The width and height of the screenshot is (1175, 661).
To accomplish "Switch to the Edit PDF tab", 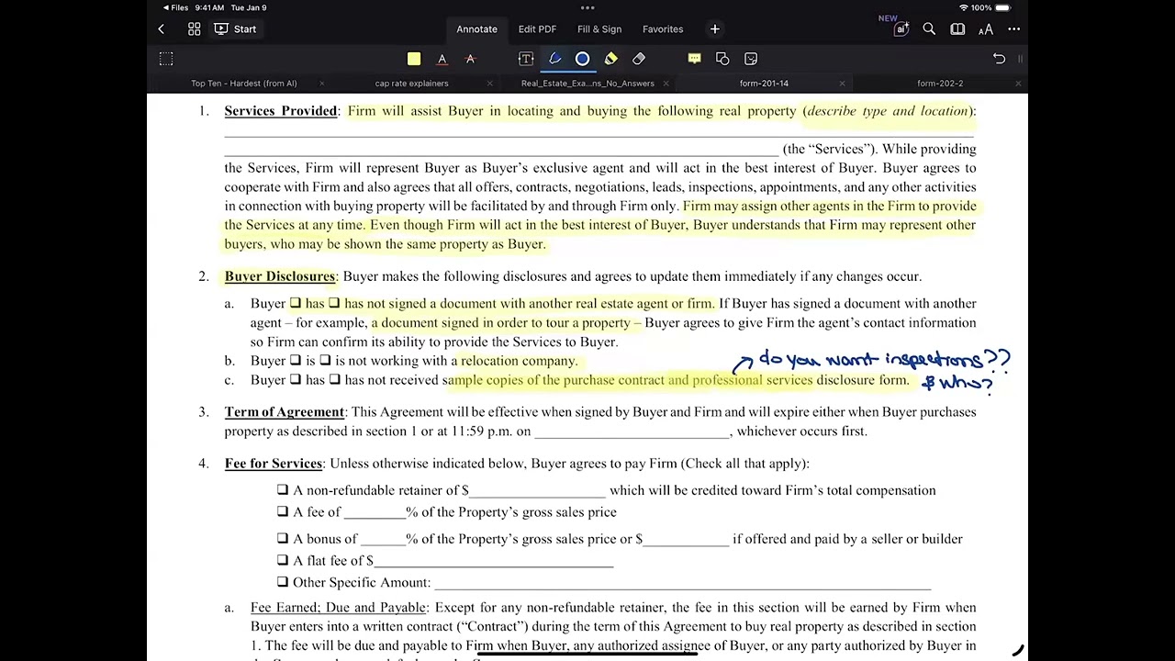I will [x=537, y=29].
